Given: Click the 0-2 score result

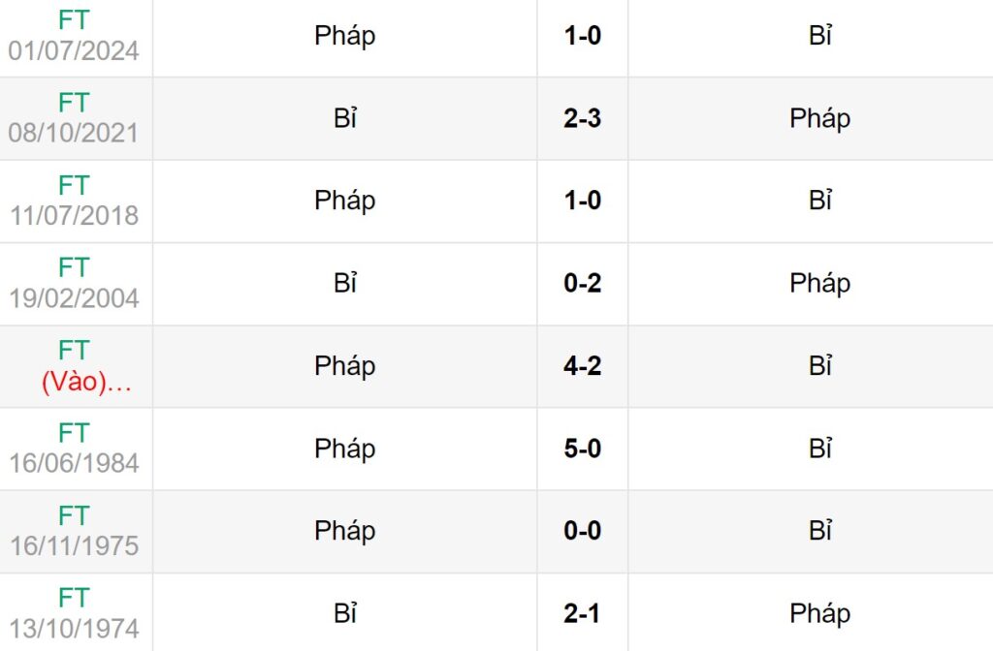Looking at the screenshot, I should coord(582,283).
